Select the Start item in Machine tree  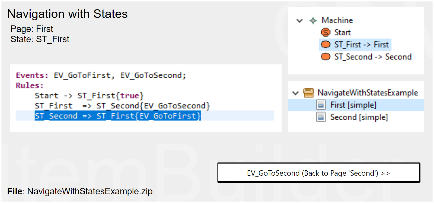342,32
